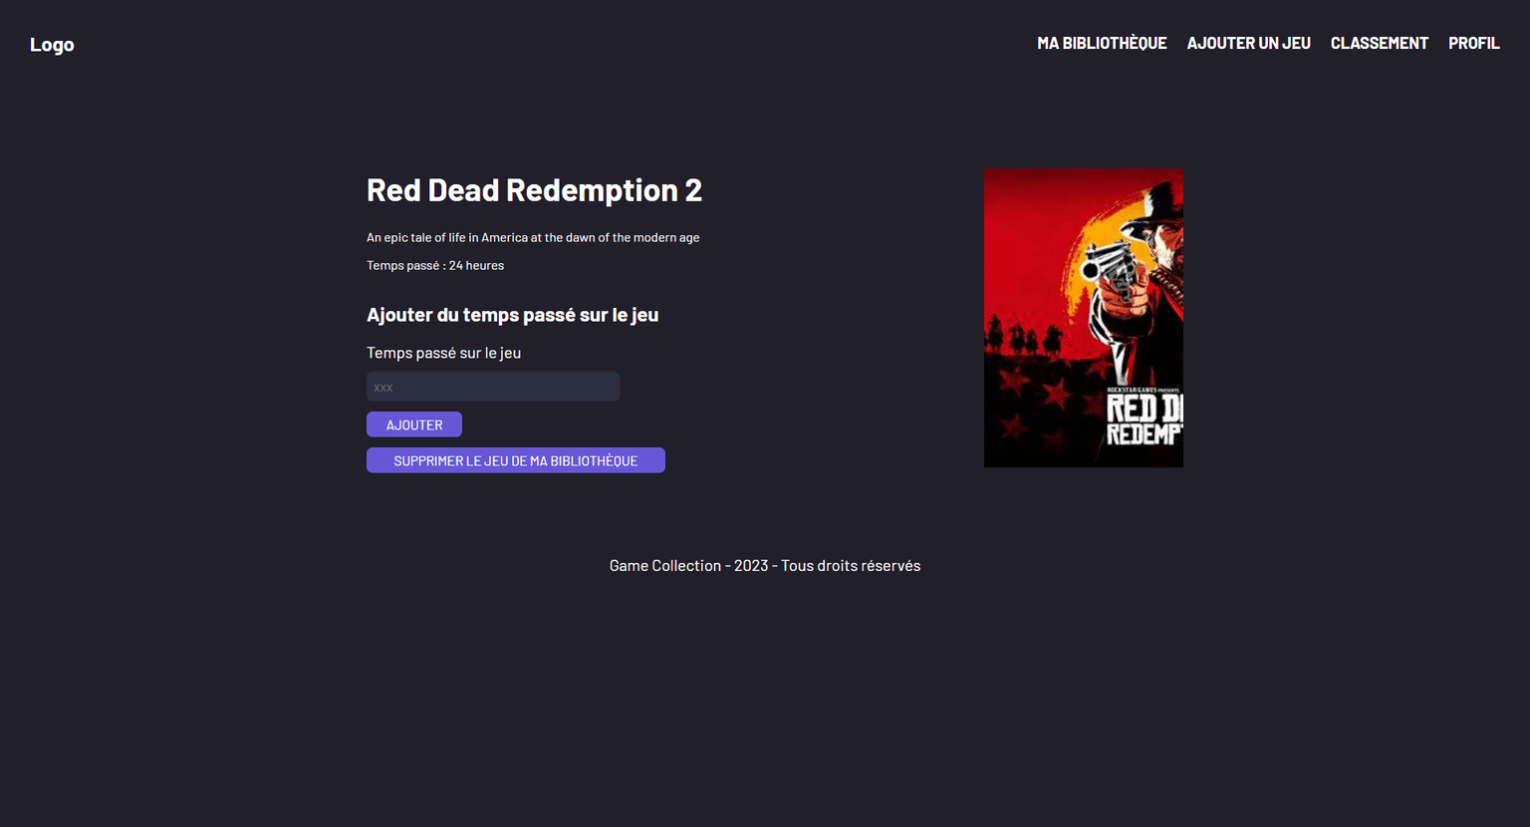Open Ma Bibliothèque menu item
Screen dimensions: 1530x827
(x=1102, y=43)
